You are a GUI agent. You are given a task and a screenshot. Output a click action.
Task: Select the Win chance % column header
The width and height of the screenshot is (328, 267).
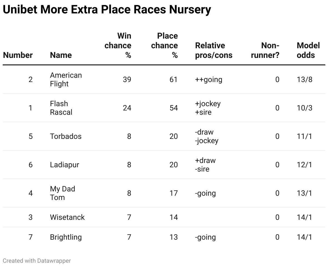pos(118,46)
